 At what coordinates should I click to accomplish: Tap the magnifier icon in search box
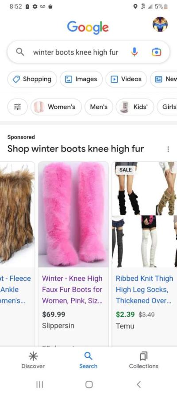[20, 52]
